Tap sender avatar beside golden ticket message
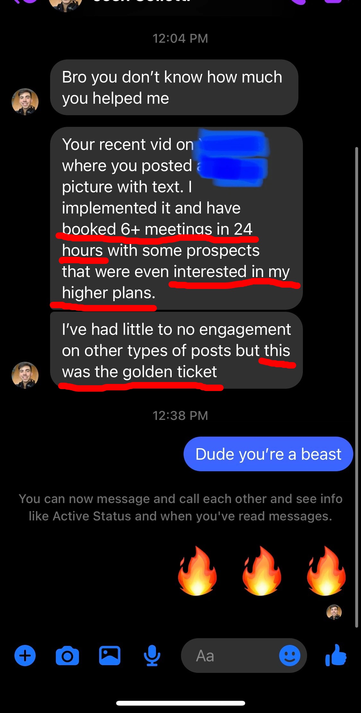The image size is (361, 713). tap(25, 375)
